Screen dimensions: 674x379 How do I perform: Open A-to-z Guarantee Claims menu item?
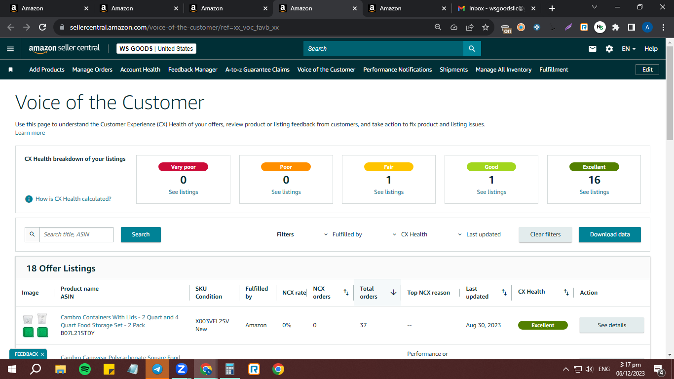(258, 70)
